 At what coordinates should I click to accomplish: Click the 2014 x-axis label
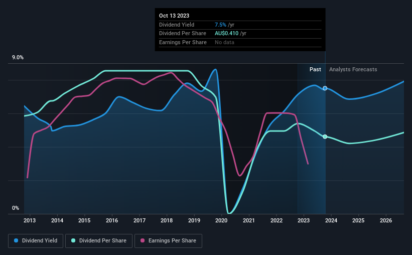pyautogui.click(x=57, y=220)
